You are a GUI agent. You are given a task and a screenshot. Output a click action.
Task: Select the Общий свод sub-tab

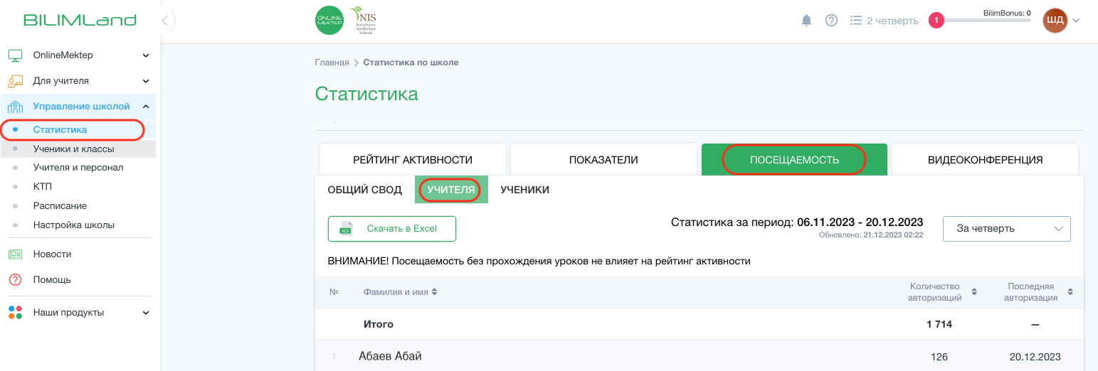tap(365, 190)
